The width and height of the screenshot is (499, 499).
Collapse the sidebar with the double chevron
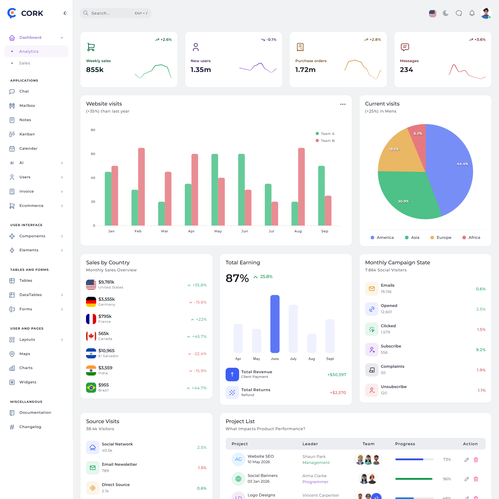point(65,13)
